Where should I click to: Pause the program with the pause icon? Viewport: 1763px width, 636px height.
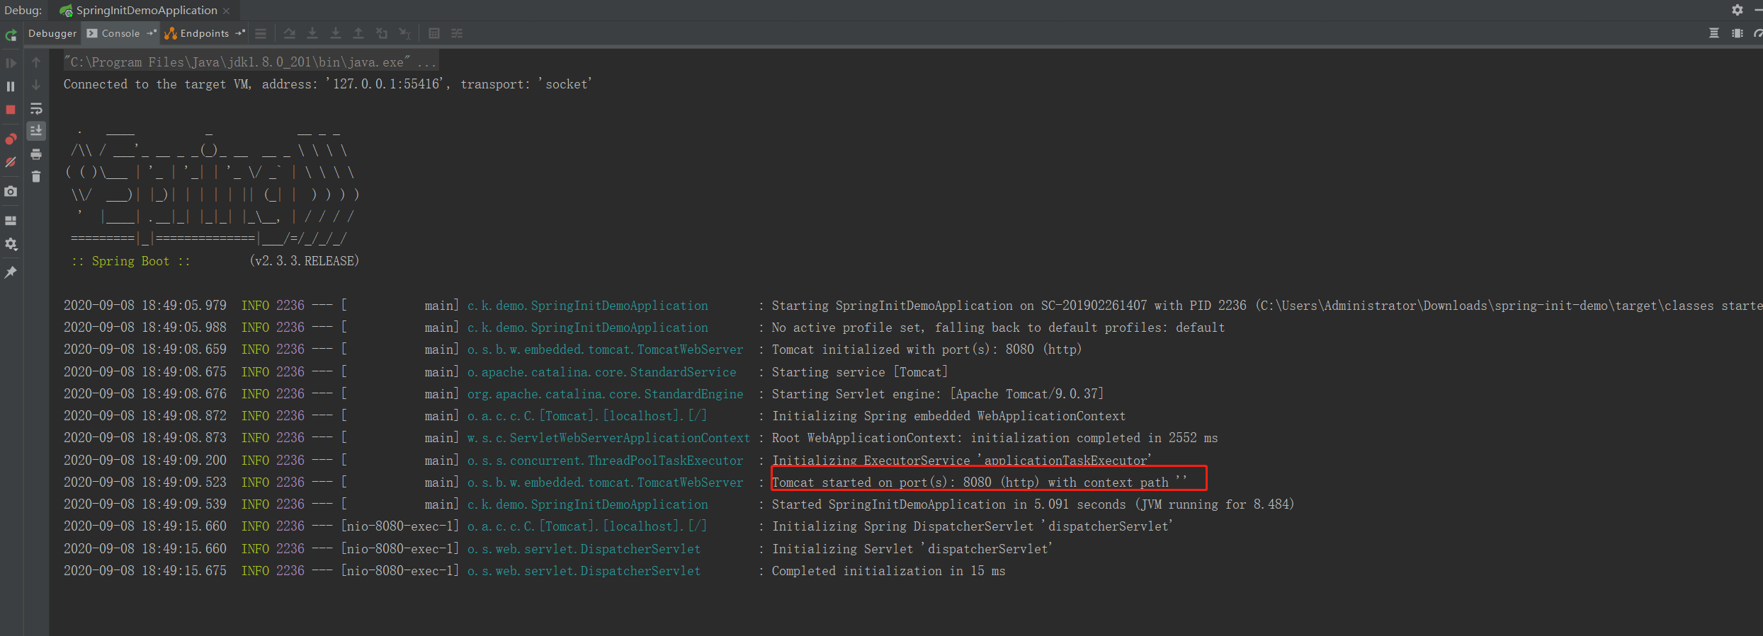(11, 86)
